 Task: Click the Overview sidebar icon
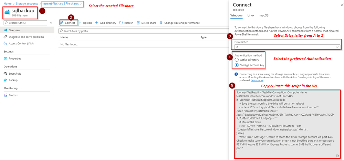click(6, 30)
